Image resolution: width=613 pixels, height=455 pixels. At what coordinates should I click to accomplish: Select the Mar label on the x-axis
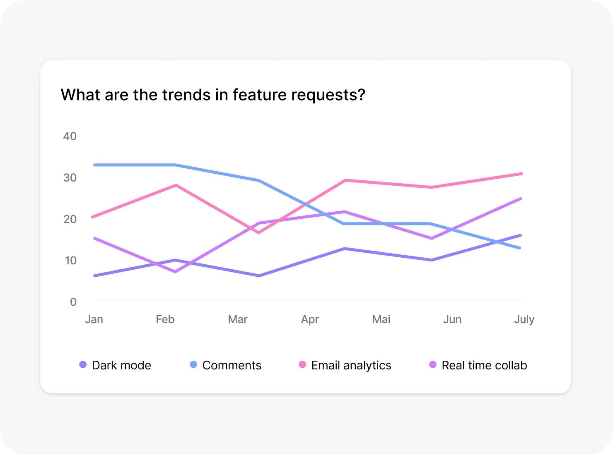238,319
